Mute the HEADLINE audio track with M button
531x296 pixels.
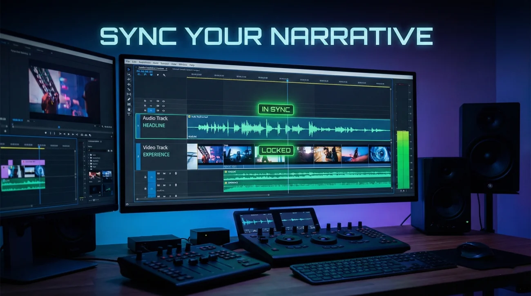click(x=164, y=174)
